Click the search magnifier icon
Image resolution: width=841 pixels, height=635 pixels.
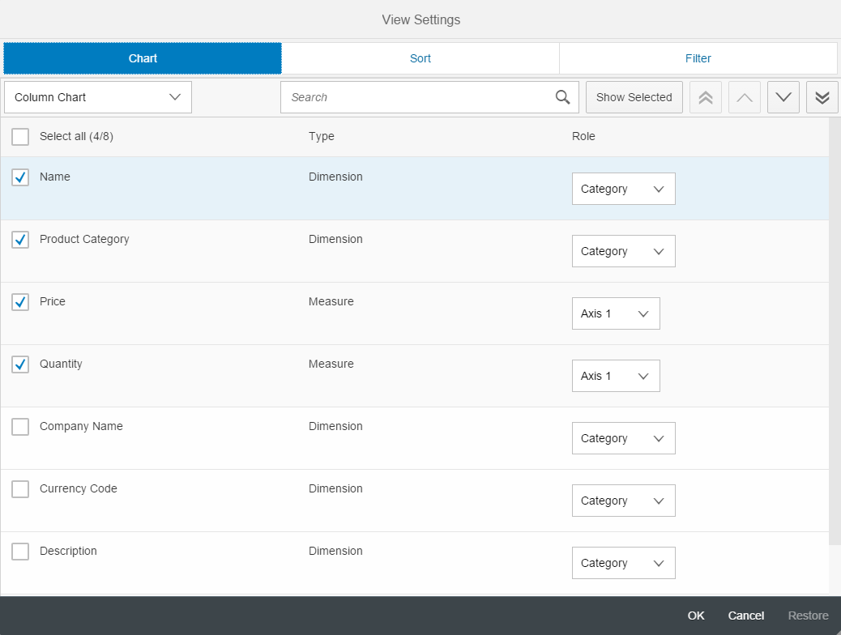pyautogui.click(x=562, y=97)
